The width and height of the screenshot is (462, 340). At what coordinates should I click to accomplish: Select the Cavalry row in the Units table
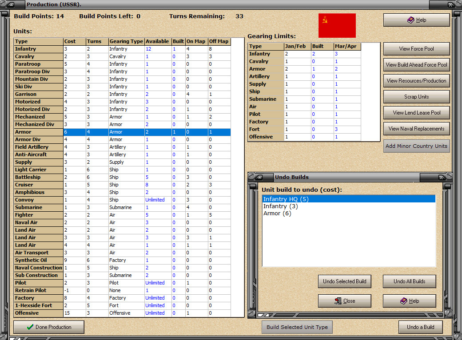coord(38,56)
